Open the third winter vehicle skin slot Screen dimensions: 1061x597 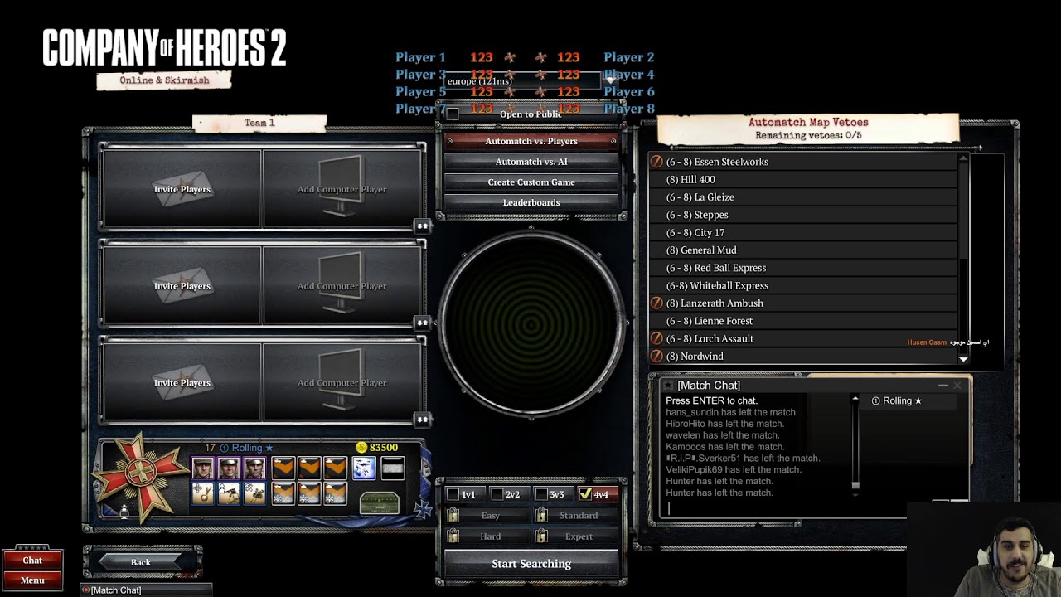(335, 494)
